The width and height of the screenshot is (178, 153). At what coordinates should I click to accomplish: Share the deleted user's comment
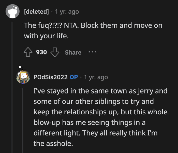click(x=73, y=52)
